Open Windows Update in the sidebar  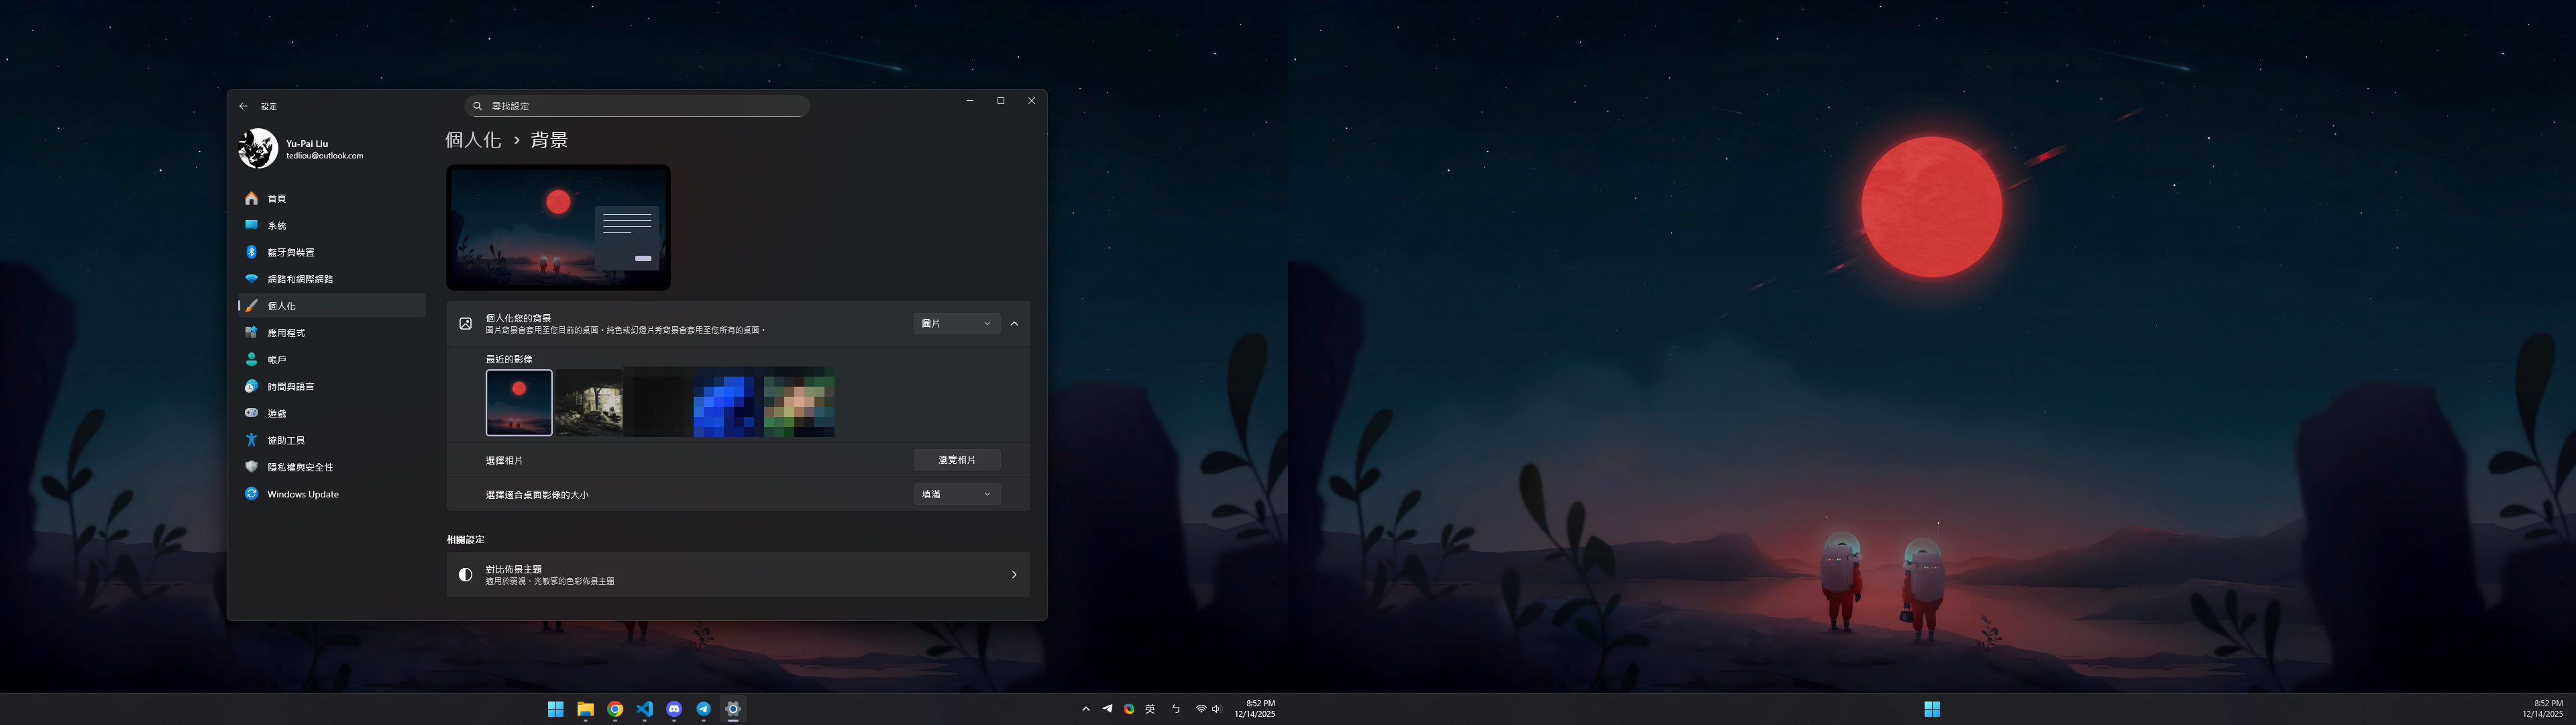[302, 493]
